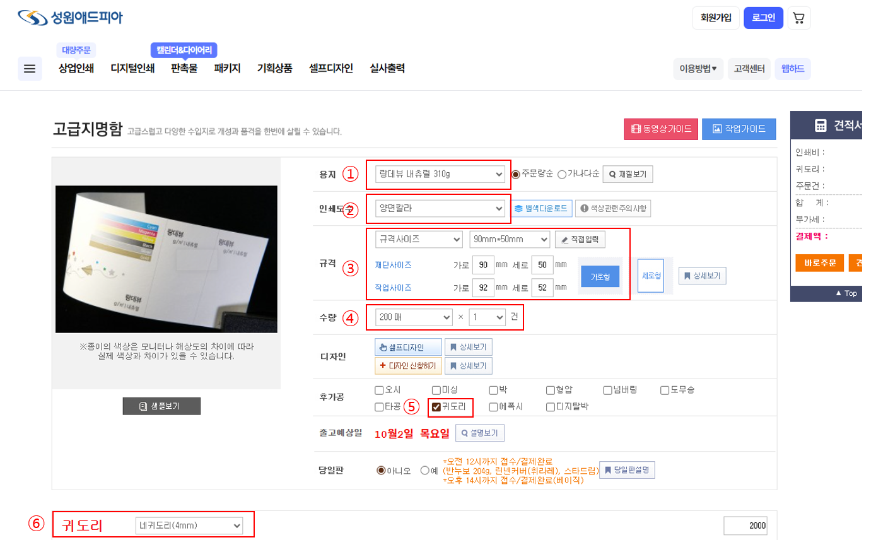Click the 가로 재단사이즈 input field
This screenshot has height=540, width=876.
tap(483, 264)
